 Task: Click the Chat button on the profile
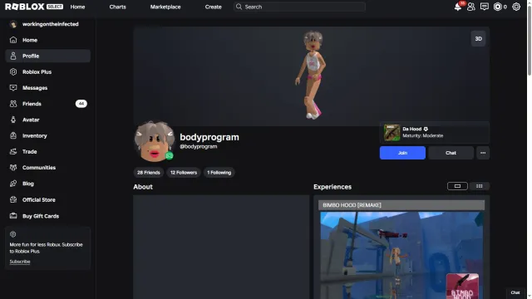(x=451, y=153)
